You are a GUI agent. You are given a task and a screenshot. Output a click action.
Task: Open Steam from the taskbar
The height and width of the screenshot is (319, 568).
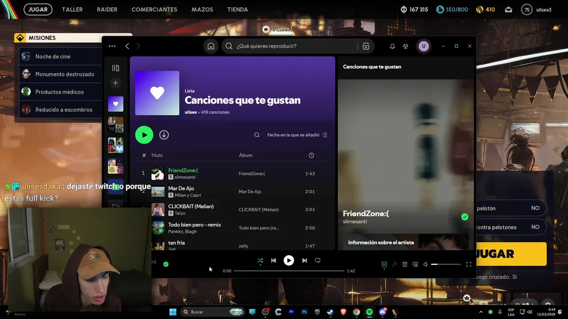pos(330,312)
